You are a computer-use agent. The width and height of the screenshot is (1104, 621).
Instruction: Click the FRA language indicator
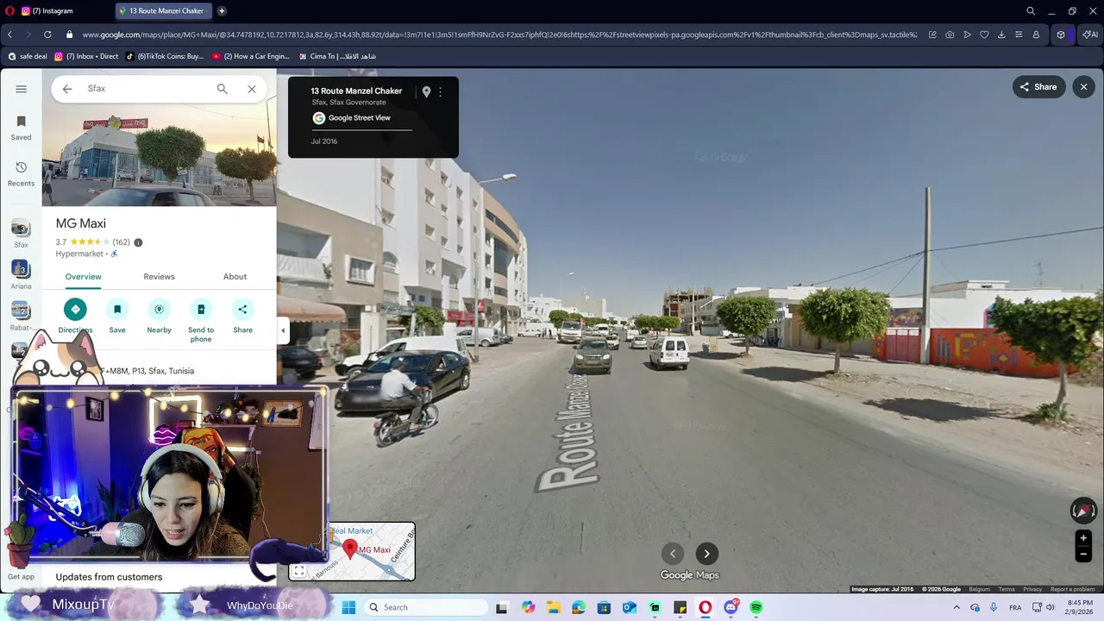(x=1015, y=607)
